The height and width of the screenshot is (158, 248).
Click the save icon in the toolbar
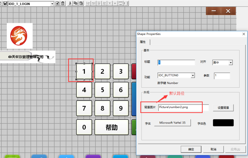(5, 3)
